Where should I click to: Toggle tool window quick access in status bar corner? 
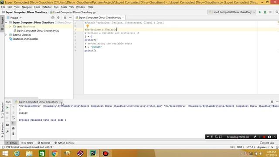(x=3, y=147)
